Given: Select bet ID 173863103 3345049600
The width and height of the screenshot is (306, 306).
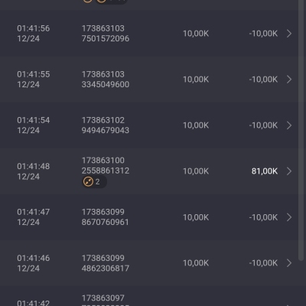Looking at the screenshot, I should click(x=106, y=80).
